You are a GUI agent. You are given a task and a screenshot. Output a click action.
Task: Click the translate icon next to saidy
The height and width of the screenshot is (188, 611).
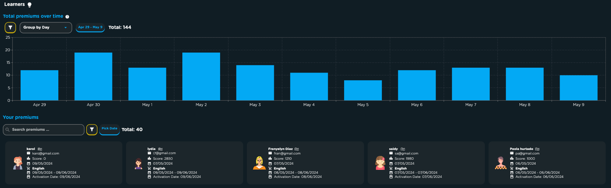(x=403, y=149)
